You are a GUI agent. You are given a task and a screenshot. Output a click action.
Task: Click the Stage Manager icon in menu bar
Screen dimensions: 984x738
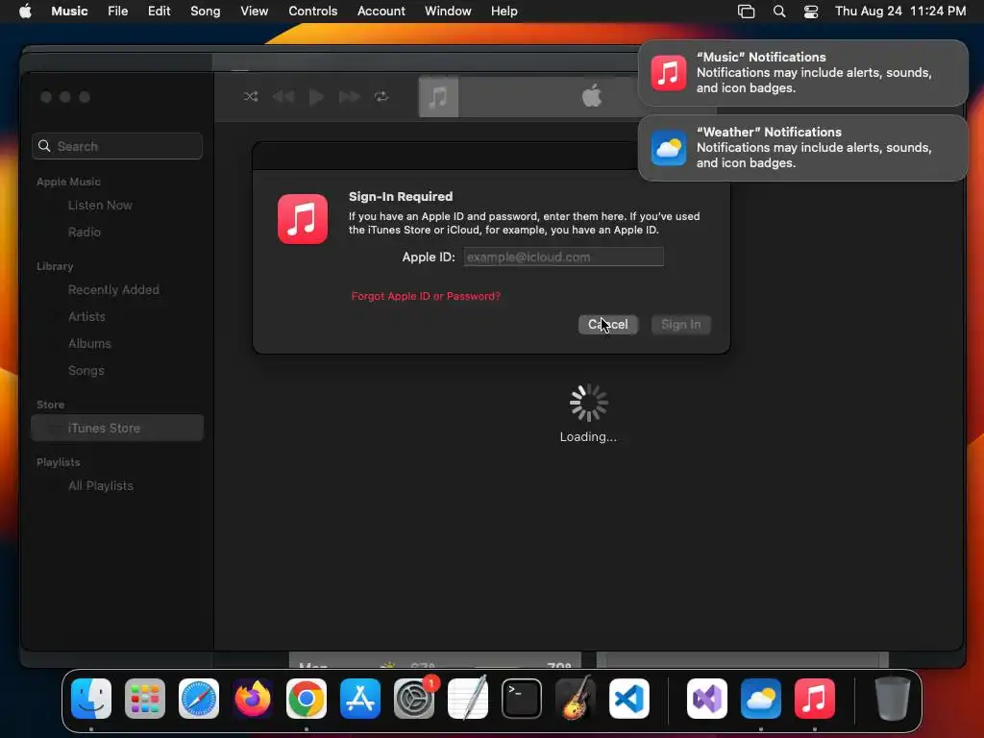point(746,12)
